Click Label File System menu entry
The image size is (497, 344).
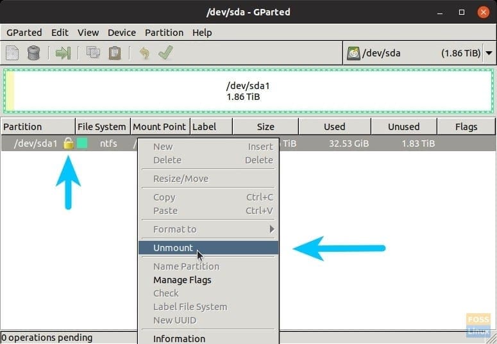pyautogui.click(x=208, y=307)
